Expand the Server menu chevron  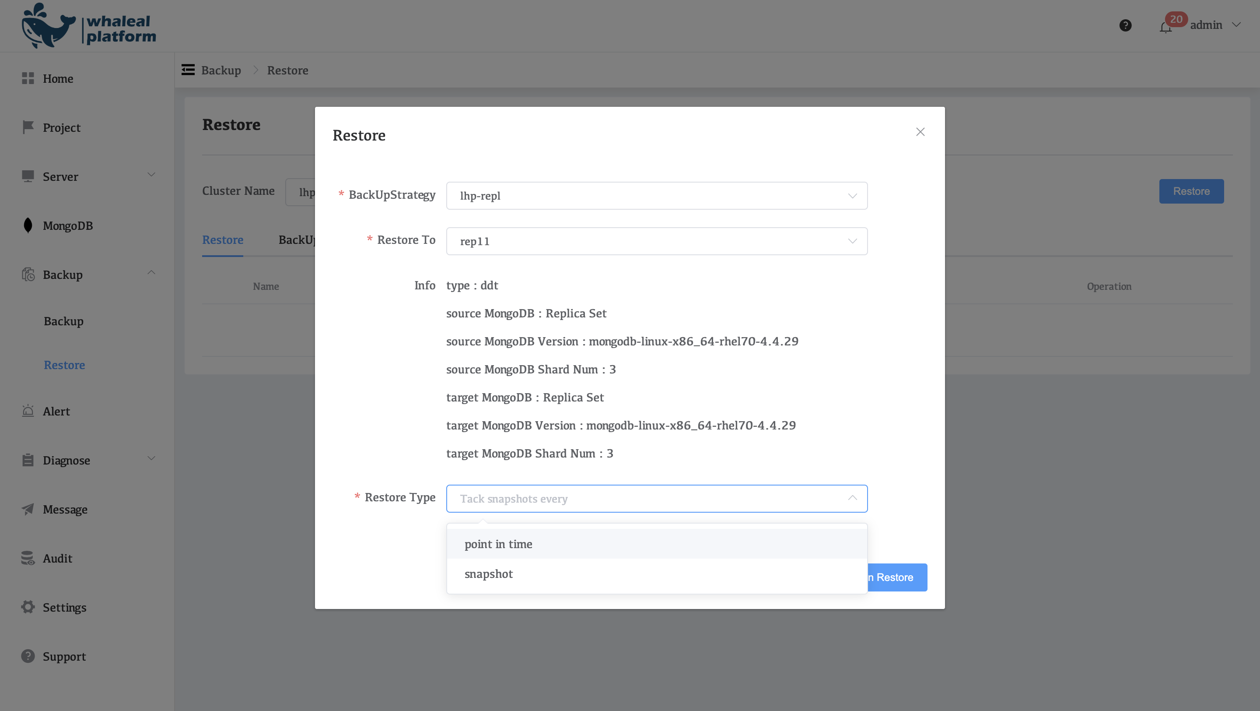[x=151, y=175]
